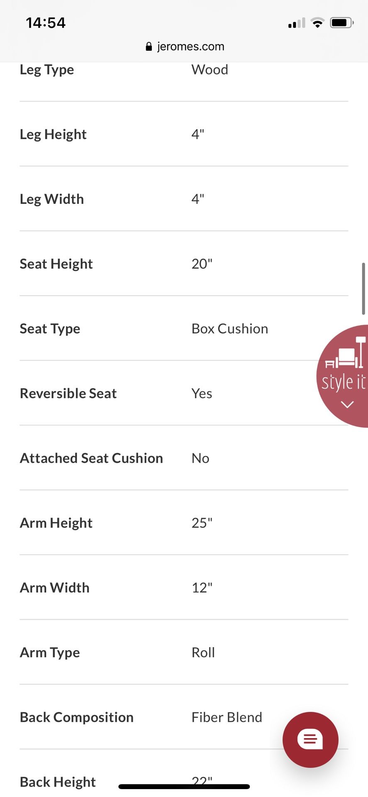This screenshot has height=797, width=368.
Task: Tap the lock icon beside jeromes.com
Action: tap(149, 46)
